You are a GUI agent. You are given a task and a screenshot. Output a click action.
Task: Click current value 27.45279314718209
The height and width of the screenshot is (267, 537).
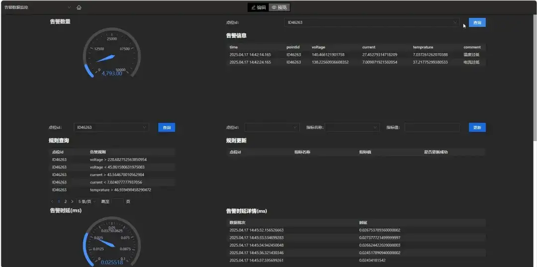tap(380, 55)
